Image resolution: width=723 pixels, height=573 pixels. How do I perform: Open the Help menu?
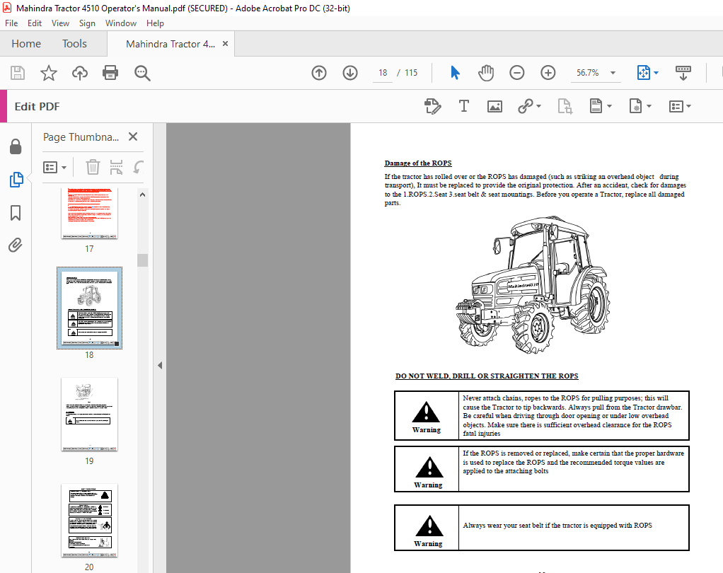[155, 23]
